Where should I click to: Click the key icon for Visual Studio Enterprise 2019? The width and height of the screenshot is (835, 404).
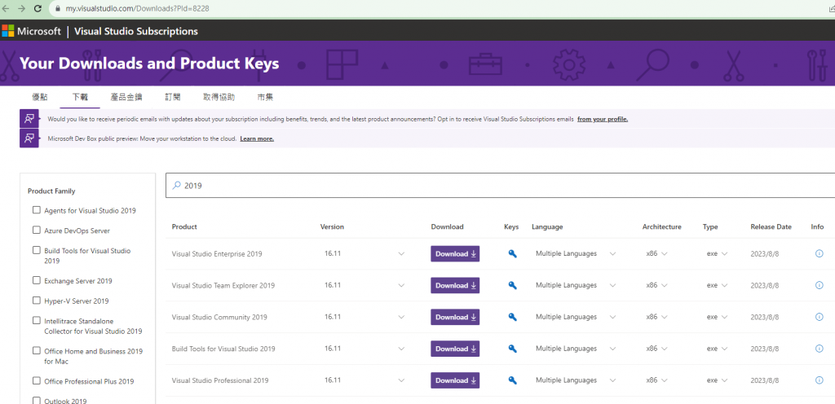click(512, 254)
